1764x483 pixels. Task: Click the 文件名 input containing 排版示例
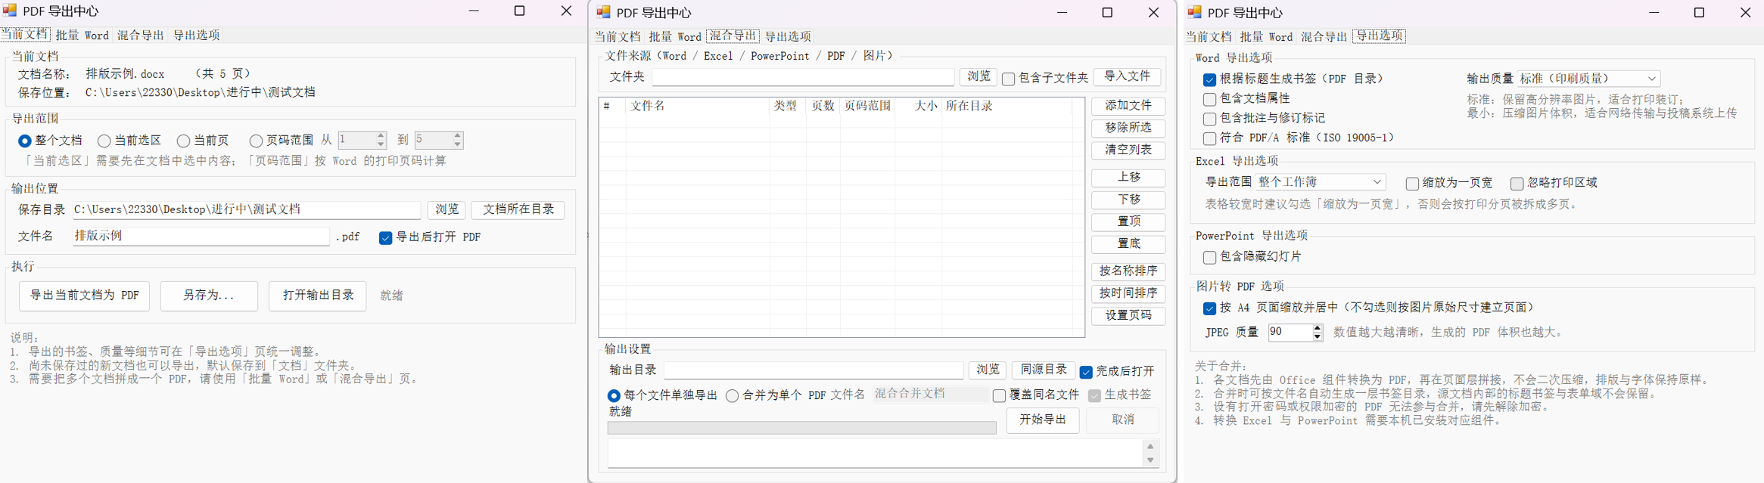[201, 237]
